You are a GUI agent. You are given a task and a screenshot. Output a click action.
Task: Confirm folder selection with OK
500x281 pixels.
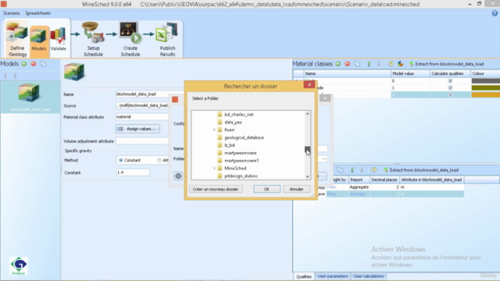(266, 189)
